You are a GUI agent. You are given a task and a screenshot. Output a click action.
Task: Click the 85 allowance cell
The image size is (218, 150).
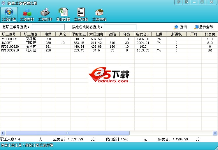point(112,50)
